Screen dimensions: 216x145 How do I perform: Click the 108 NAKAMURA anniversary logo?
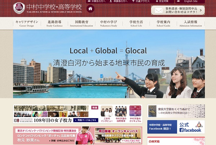click(23, 120)
